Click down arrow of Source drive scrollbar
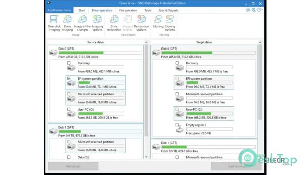The height and width of the screenshot is (175, 306). coord(146,157)
